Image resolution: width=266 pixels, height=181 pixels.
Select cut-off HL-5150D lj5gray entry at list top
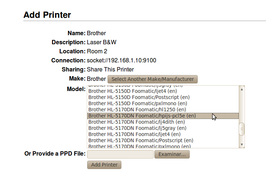pos(135,86)
